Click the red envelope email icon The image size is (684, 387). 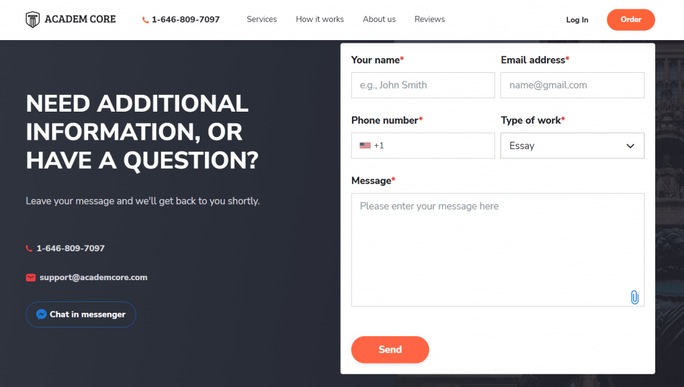pos(31,277)
